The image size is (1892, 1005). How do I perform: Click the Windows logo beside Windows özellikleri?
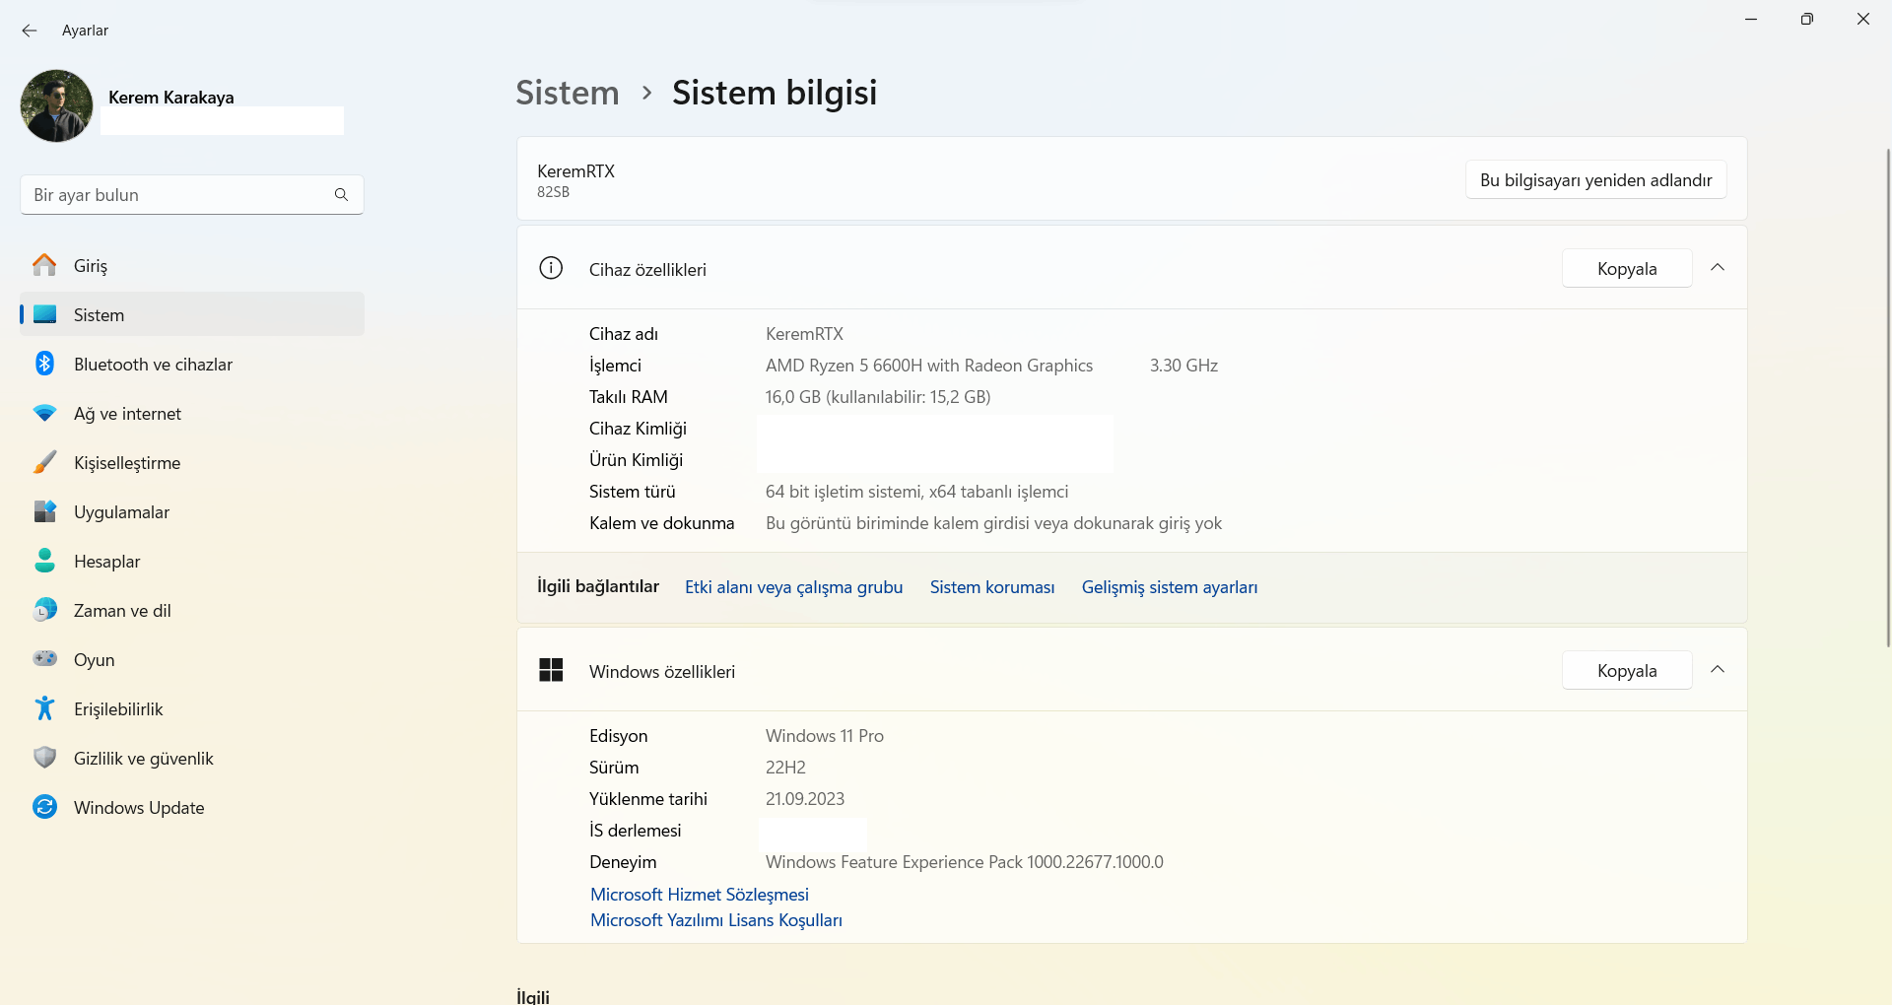coord(551,670)
